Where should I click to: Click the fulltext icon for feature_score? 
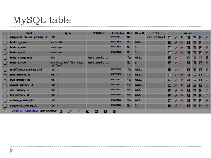207,43
